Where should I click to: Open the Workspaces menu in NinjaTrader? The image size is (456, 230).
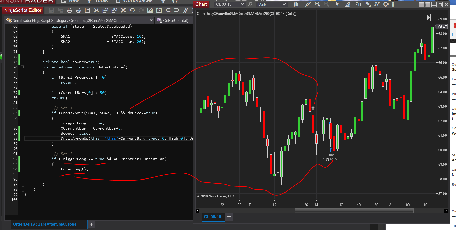coord(134,1)
